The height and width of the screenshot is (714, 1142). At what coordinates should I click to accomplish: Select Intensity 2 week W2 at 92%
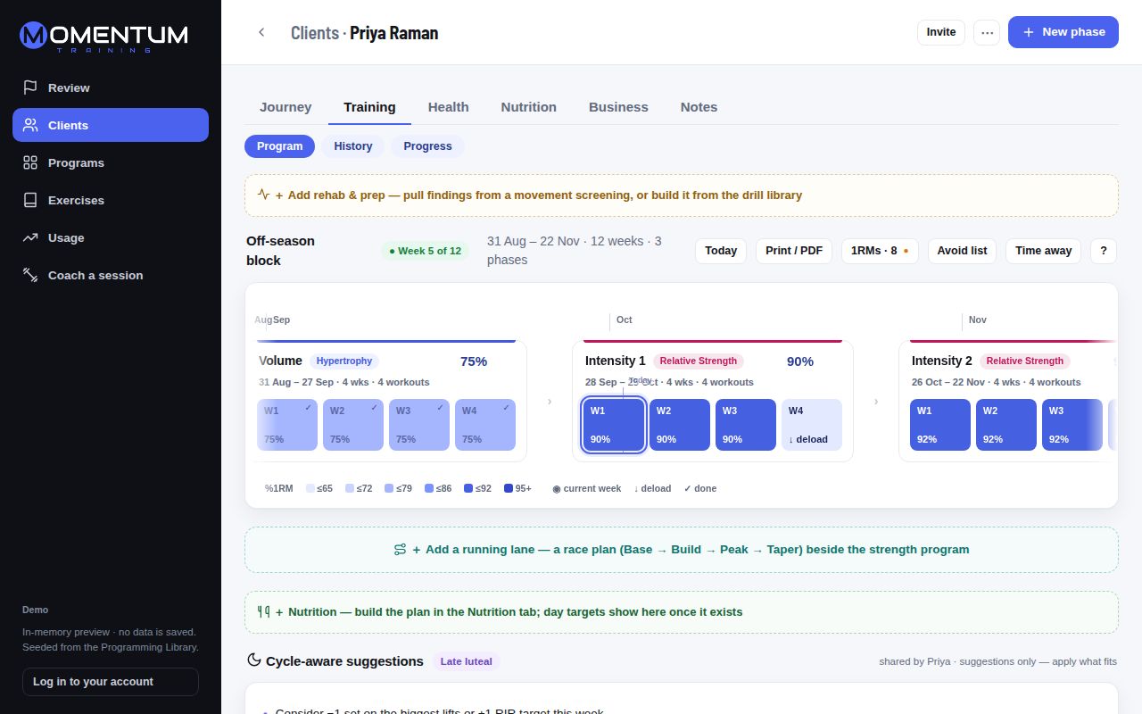tap(1006, 425)
